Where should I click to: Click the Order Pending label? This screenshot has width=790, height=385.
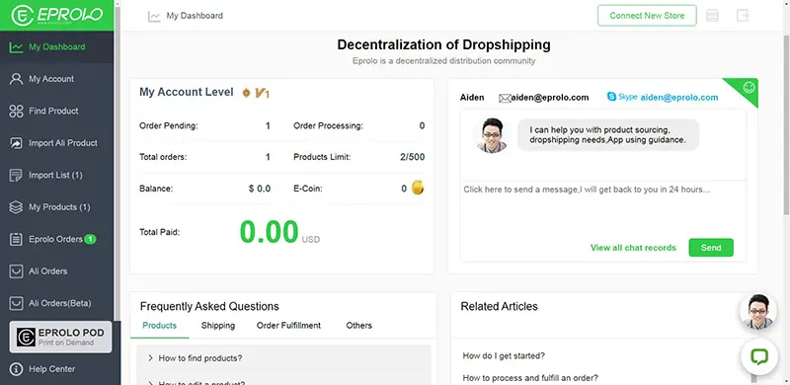(168, 126)
